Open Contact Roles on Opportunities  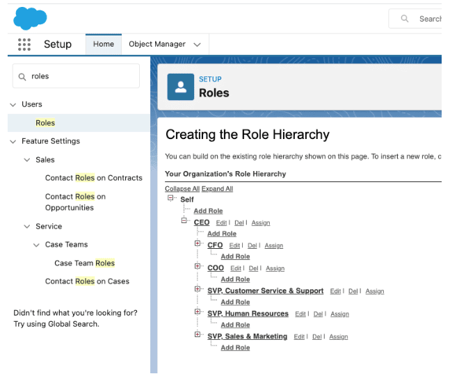click(x=76, y=202)
